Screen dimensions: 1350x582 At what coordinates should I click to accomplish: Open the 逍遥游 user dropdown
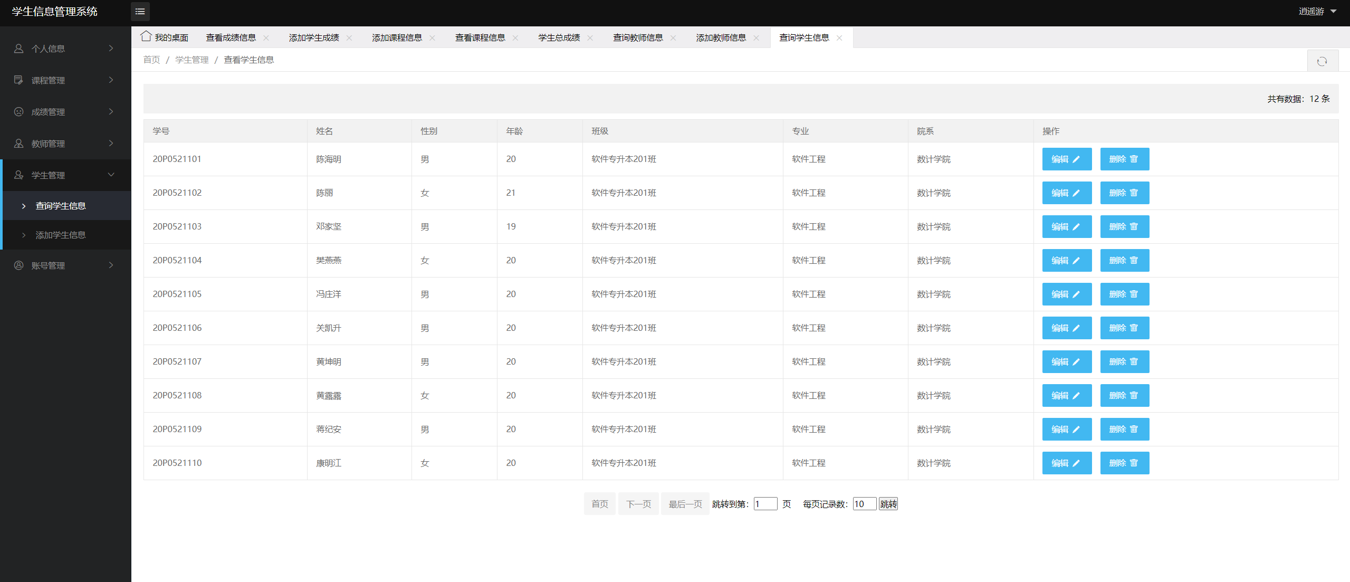click(x=1317, y=12)
